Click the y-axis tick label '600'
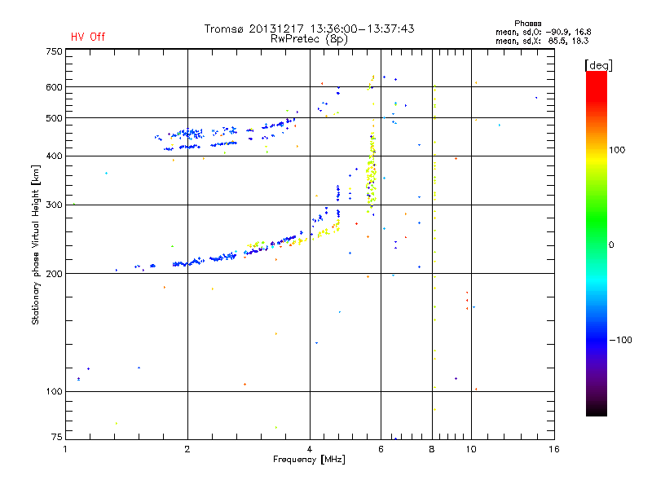This screenshot has width=652, height=489. (54, 87)
